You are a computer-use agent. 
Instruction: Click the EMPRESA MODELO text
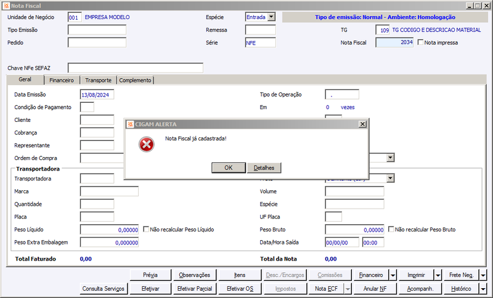click(x=107, y=17)
